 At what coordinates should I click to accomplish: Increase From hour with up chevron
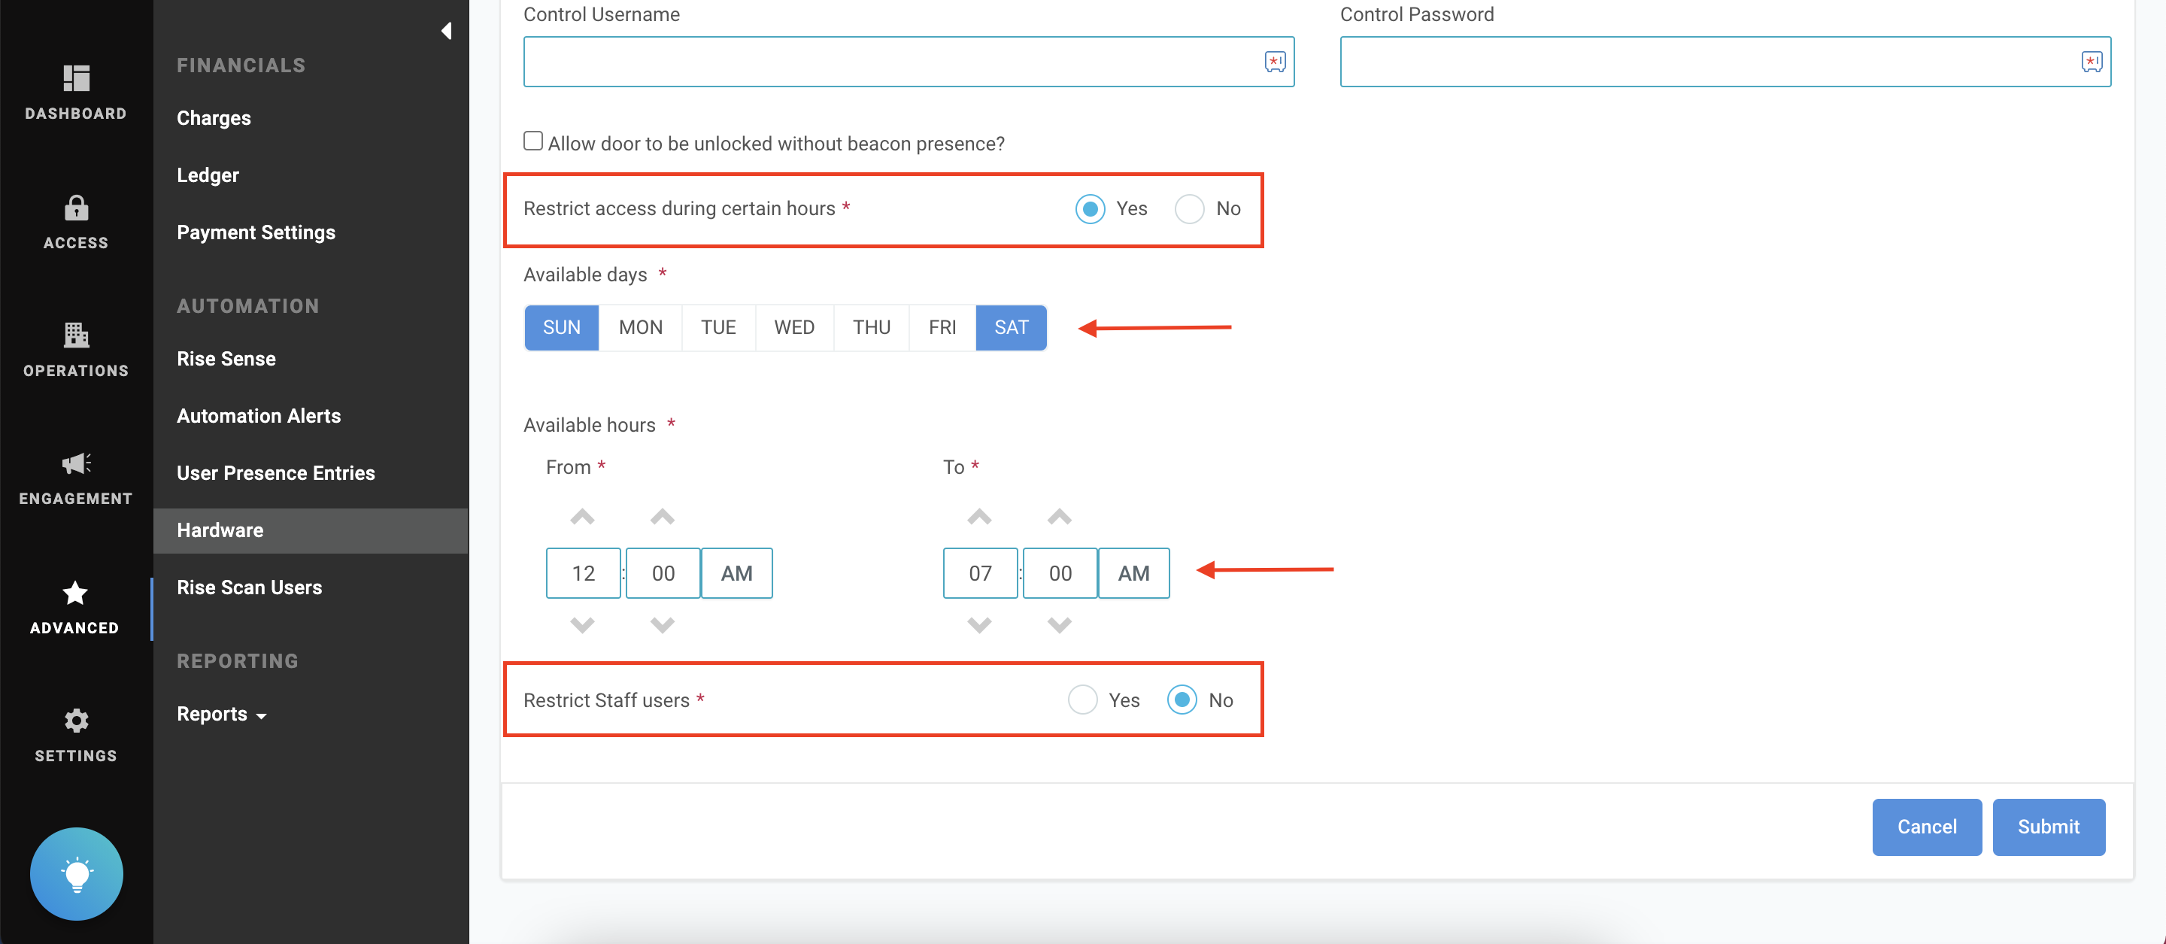click(582, 516)
